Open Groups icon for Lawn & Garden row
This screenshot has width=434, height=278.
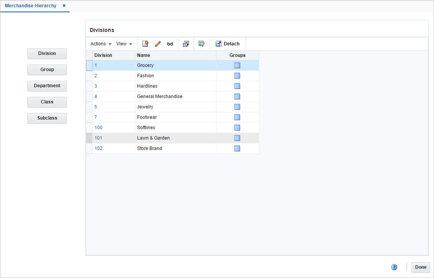pos(237,138)
